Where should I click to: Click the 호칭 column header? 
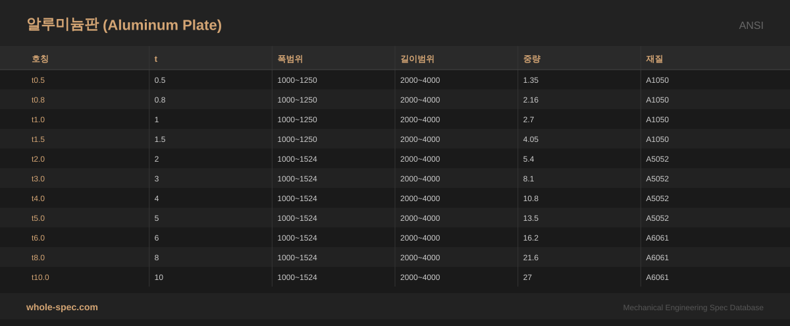pos(40,58)
